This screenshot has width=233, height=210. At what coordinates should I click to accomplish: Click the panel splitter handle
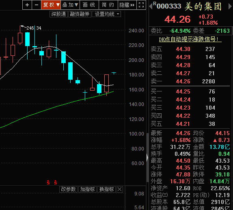147,157
